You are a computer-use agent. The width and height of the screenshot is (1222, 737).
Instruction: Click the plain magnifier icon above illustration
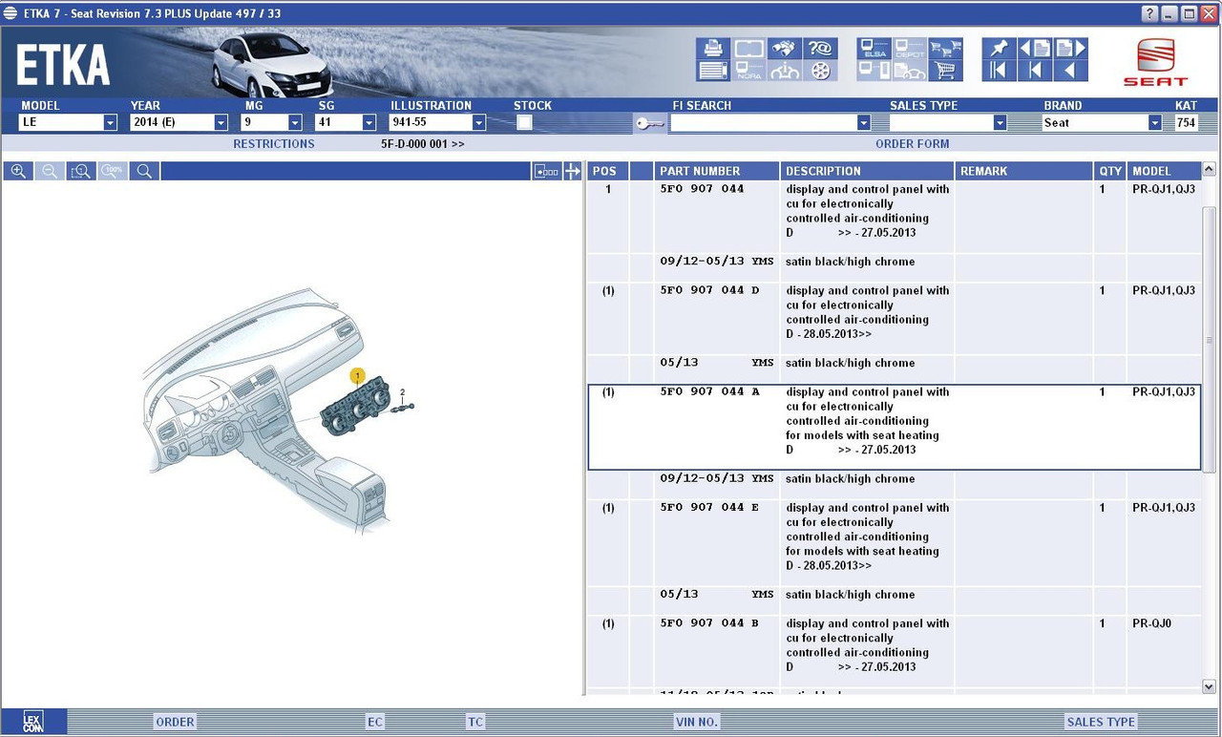144,171
